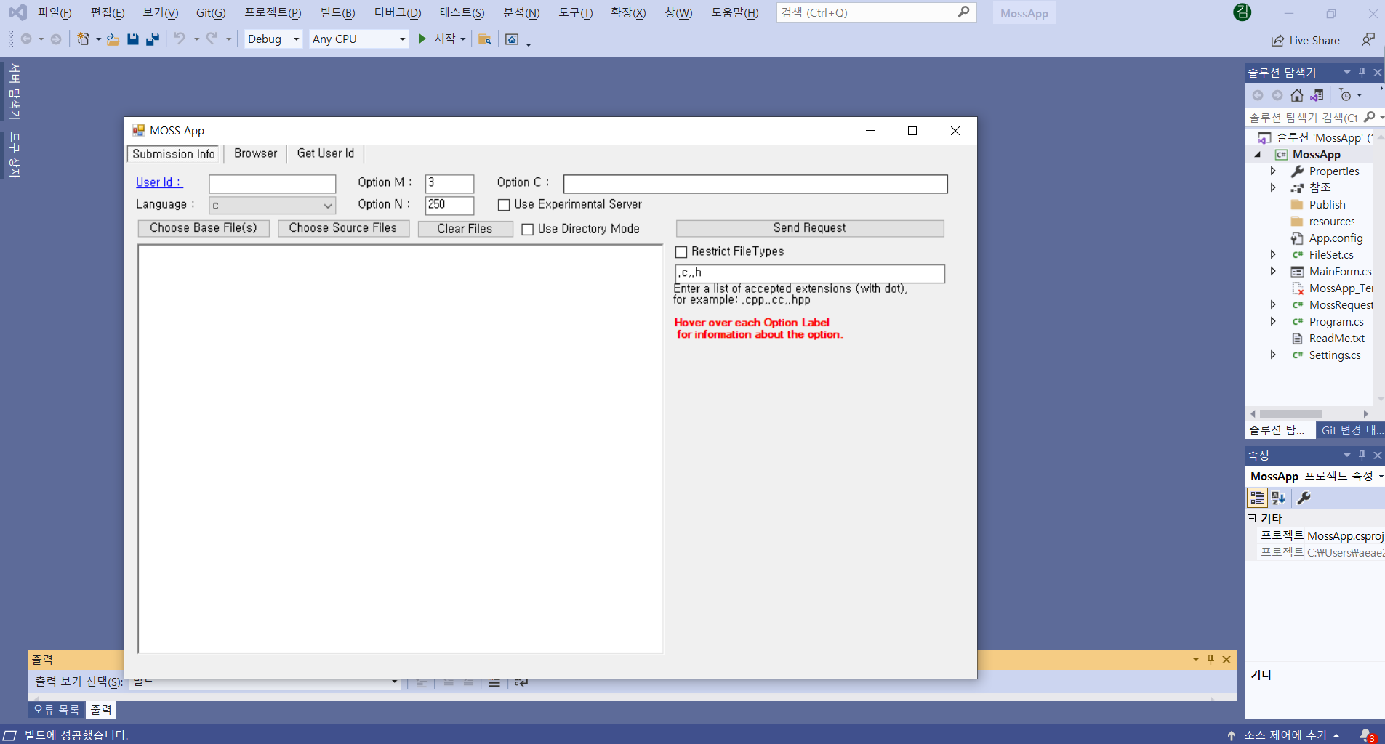This screenshot has width=1385, height=744.
Task: Click the Live Share button
Action: (x=1306, y=41)
